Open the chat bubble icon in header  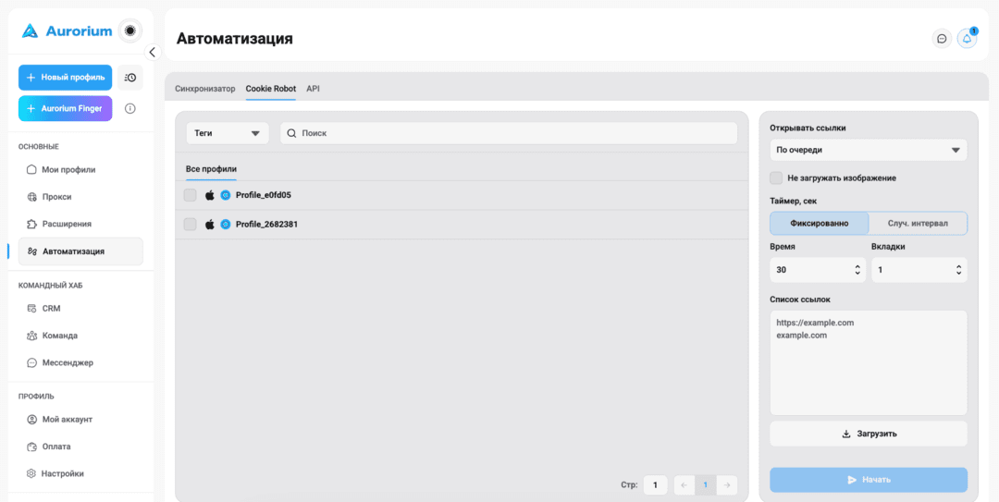[x=942, y=39]
